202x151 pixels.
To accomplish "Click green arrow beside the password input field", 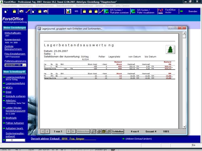I will pos(4,140).
